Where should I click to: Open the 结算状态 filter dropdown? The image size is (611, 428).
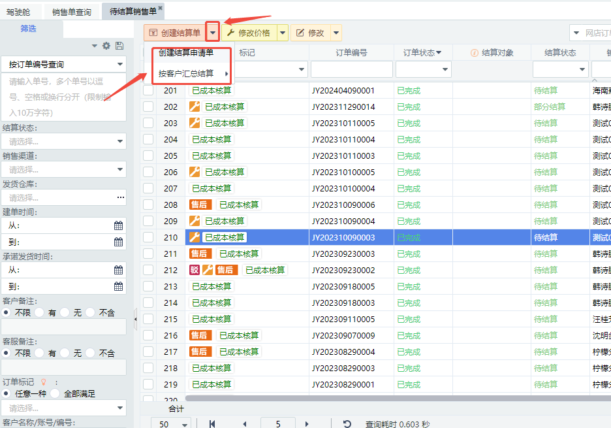point(64,141)
